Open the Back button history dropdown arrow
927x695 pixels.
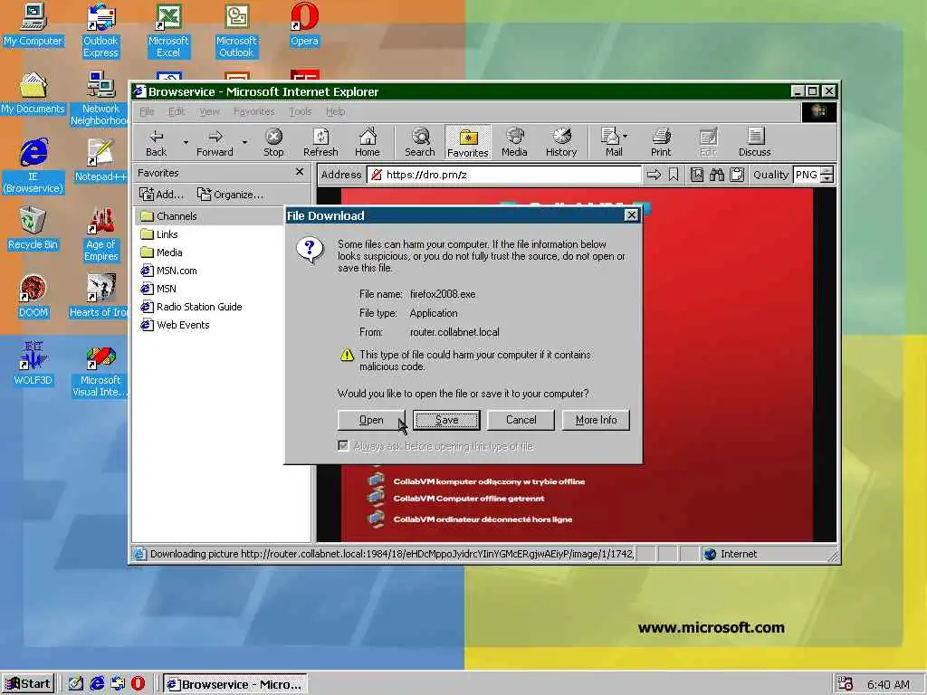click(x=186, y=142)
